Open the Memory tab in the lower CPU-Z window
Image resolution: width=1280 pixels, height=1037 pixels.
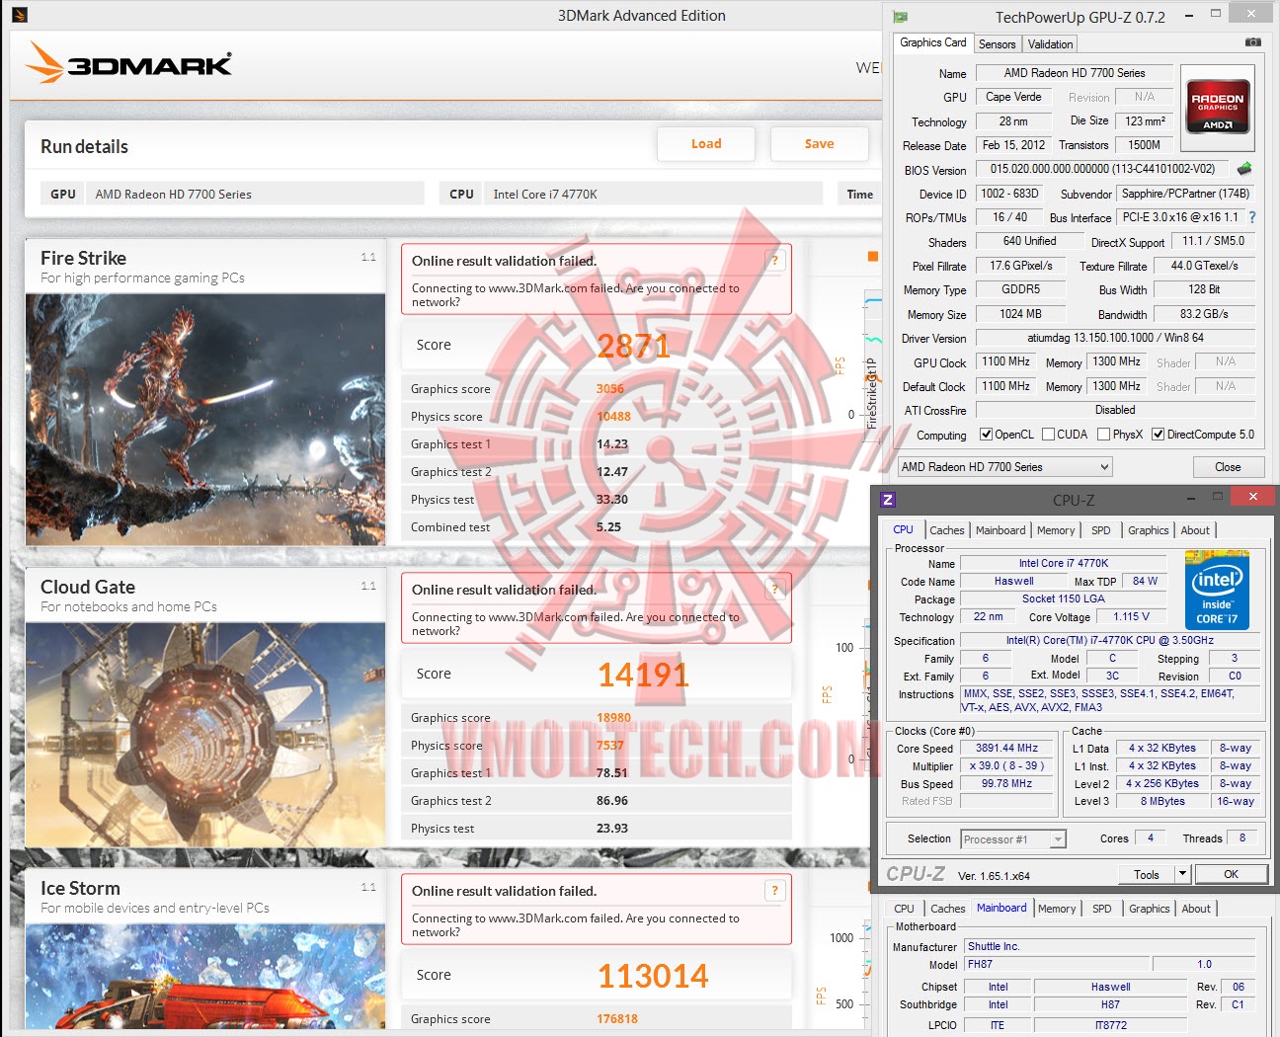pyautogui.click(x=1057, y=909)
